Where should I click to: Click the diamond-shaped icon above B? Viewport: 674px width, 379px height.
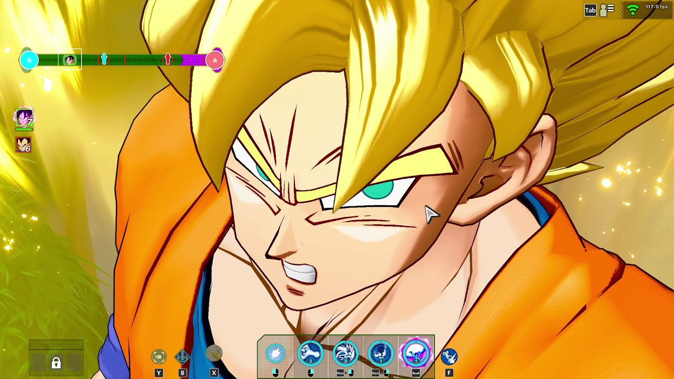182,357
